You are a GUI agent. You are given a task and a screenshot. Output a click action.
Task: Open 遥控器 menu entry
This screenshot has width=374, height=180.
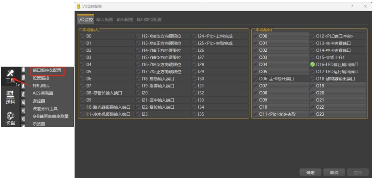(39, 101)
